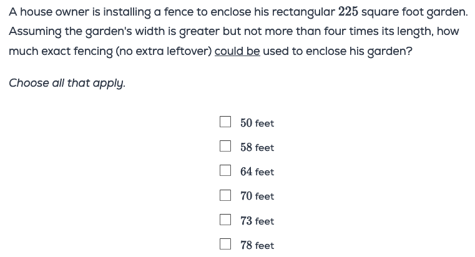The width and height of the screenshot is (475, 257).
Task: Click the text "(no extra leftover)"
Action: (164, 51)
